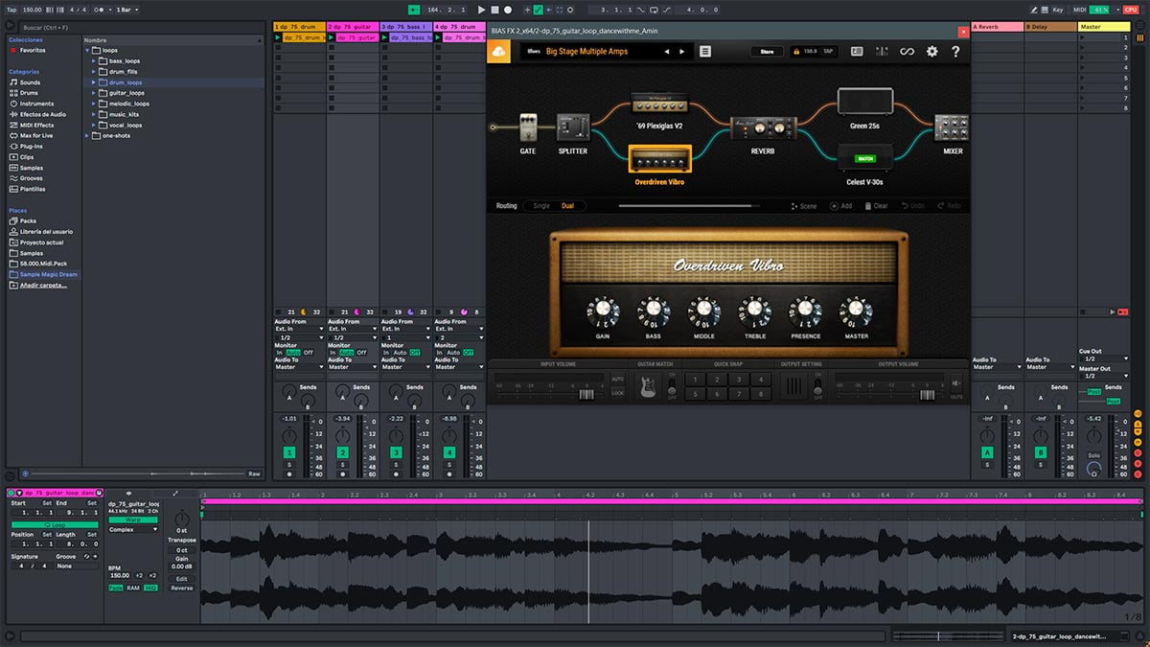Click the looper infinity icon in BIAS FX
Screen dimensions: 1150x647
click(907, 52)
